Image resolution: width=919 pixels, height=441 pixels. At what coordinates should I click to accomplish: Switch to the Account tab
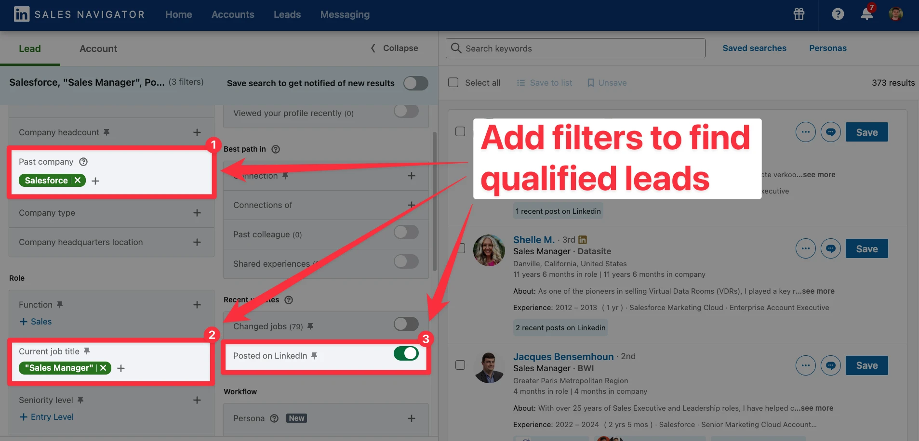98,49
